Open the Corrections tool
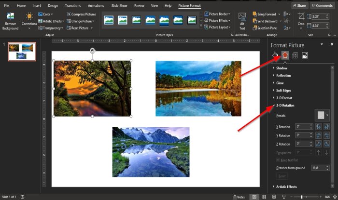338x200 pixels. coord(29,20)
